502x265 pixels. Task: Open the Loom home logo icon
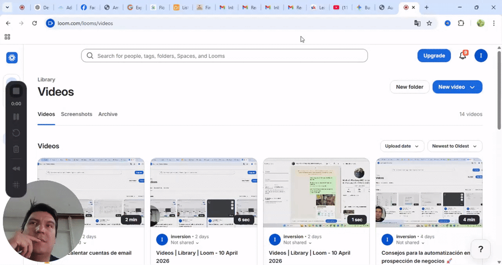(12, 58)
